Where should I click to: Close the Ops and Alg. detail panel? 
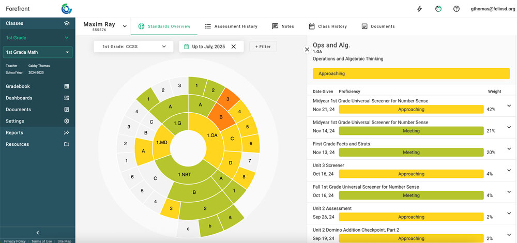click(x=307, y=50)
